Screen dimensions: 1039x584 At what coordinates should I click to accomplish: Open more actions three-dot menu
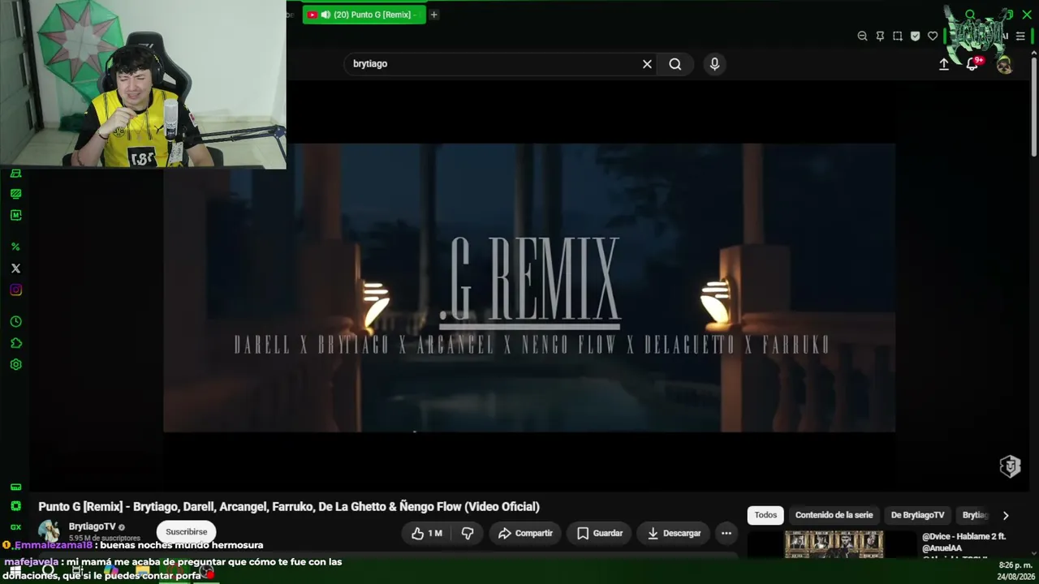726,533
